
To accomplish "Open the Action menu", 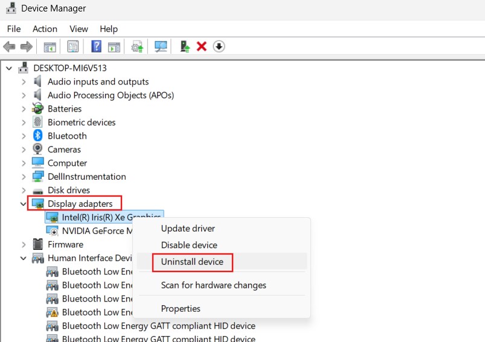I will (45, 29).
